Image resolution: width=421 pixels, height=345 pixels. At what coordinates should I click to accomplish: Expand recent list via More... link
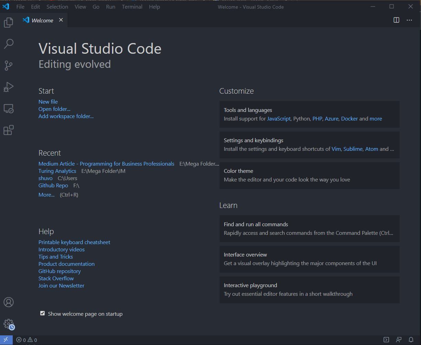coord(46,195)
